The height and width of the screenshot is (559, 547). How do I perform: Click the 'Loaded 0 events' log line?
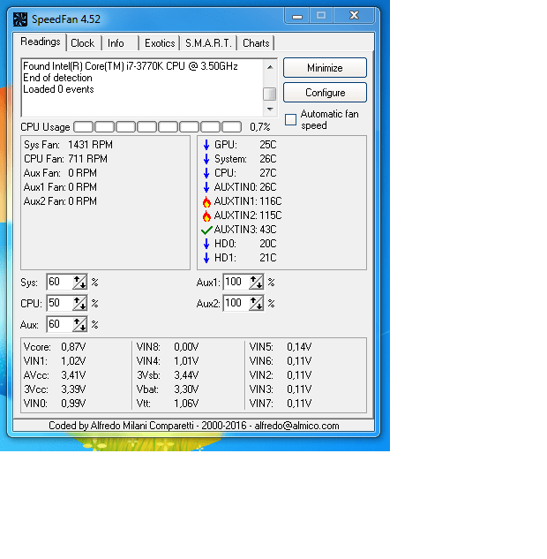point(58,89)
